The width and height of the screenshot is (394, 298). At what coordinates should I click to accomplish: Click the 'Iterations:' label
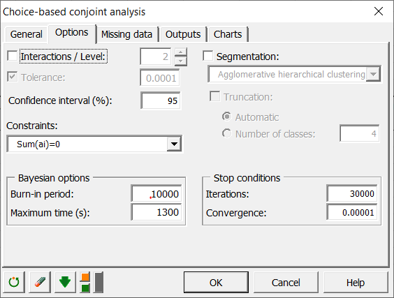click(x=227, y=194)
